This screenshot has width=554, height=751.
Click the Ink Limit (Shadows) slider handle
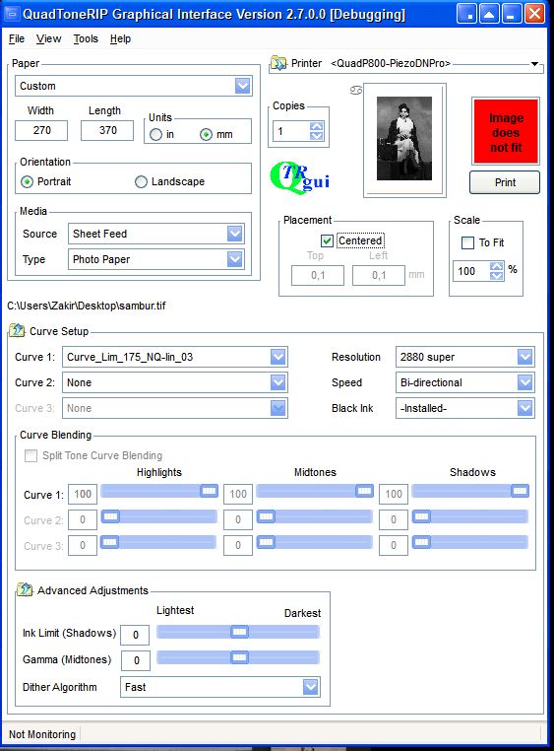(239, 632)
